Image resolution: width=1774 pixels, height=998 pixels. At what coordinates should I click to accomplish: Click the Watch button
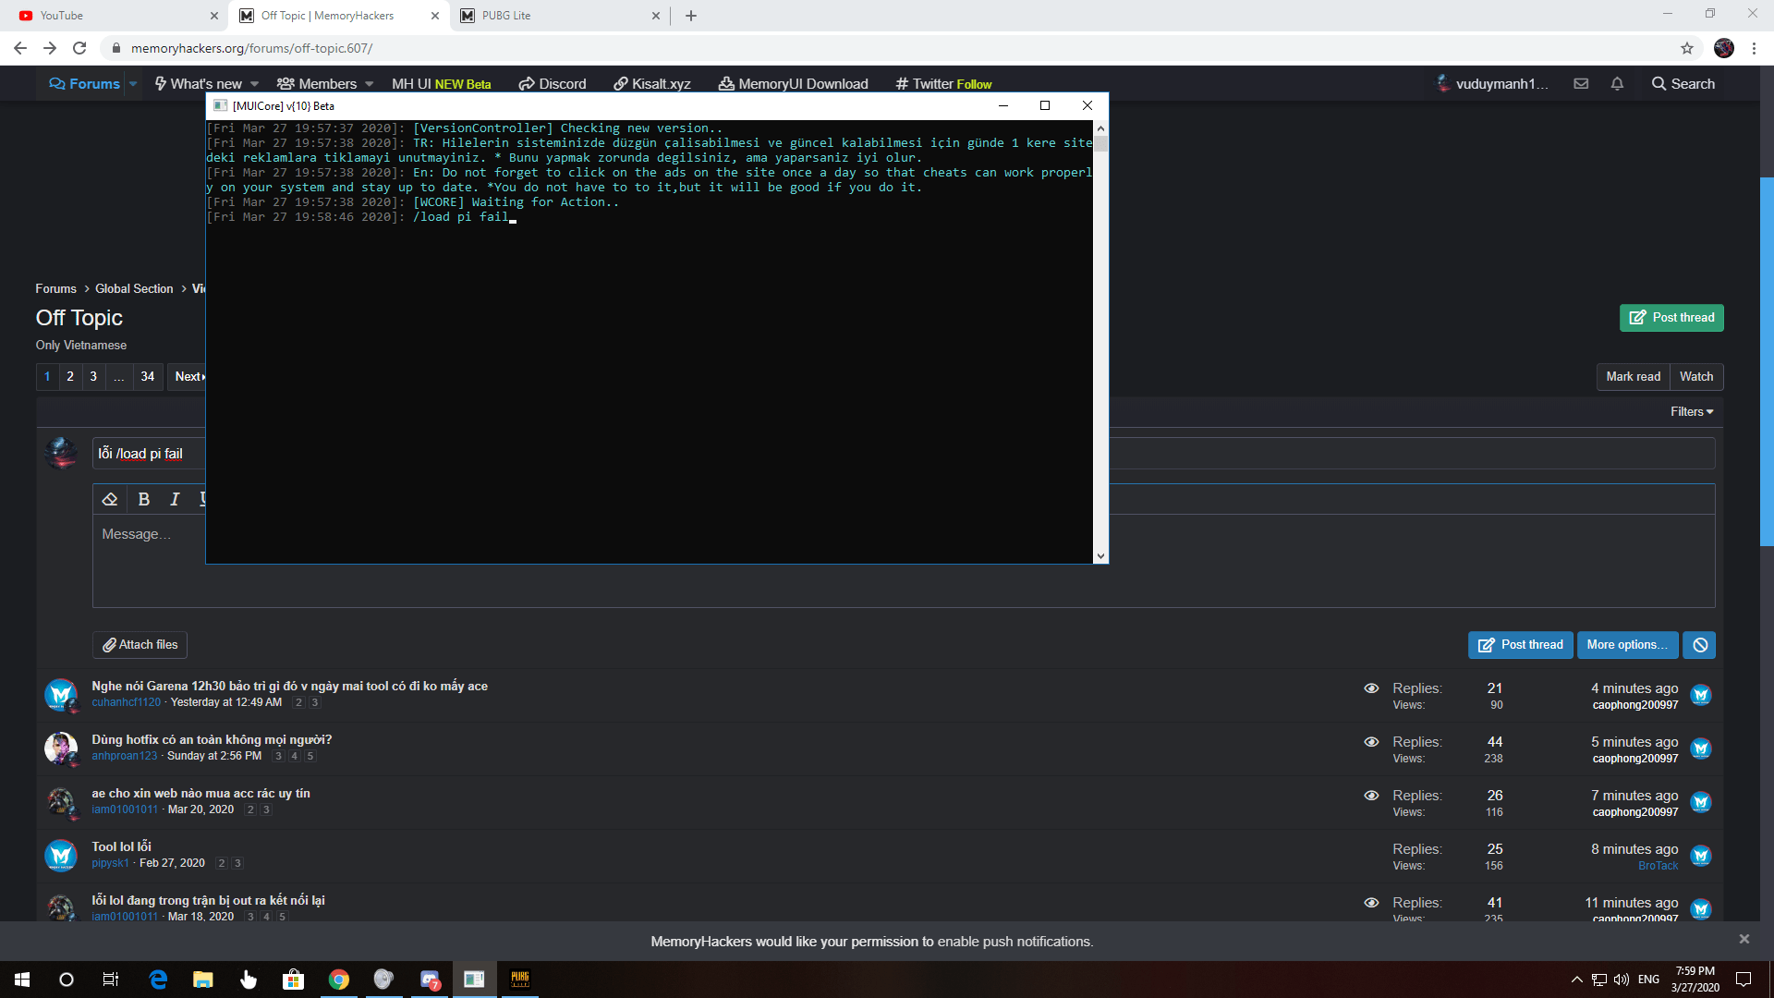click(x=1696, y=377)
